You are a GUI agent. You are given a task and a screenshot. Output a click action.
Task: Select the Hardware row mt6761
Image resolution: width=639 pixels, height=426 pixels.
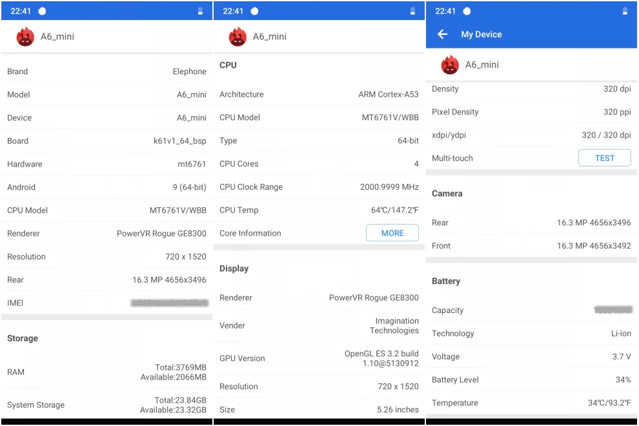click(x=107, y=164)
